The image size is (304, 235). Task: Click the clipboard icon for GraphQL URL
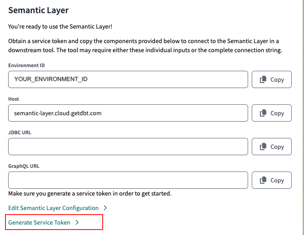[263, 180]
